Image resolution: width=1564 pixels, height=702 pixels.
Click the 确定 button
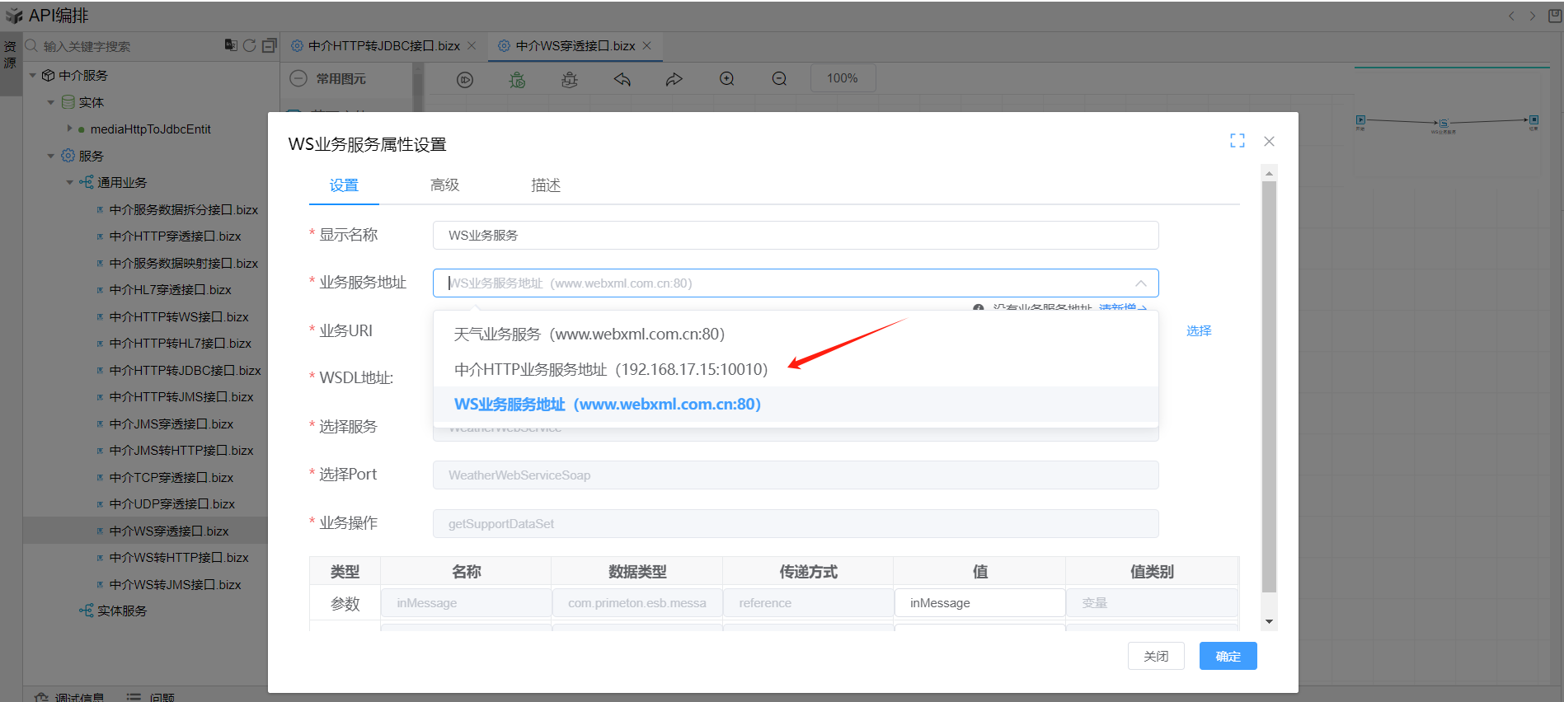(x=1228, y=656)
